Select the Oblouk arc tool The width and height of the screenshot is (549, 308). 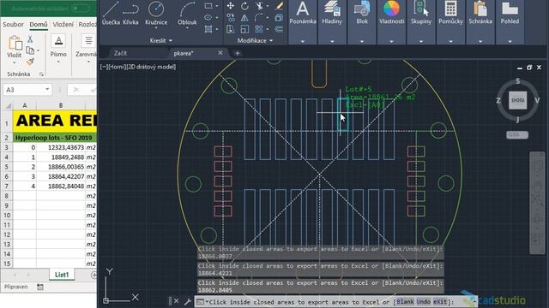click(x=187, y=14)
